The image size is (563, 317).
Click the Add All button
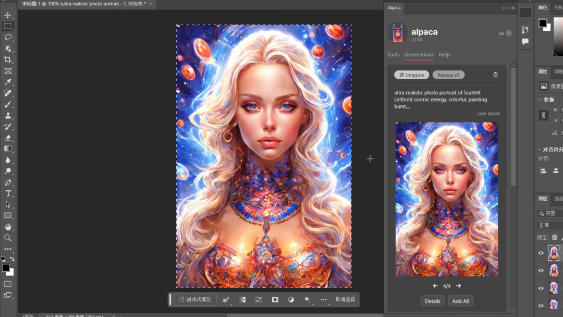point(460,301)
